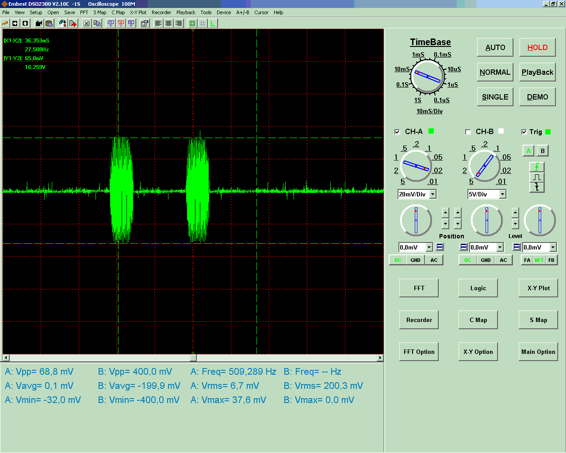Image resolution: width=566 pixels, height=453 pixels.
Task: Click the red 50 cursor toolbar icon
Action: [121, 23]
